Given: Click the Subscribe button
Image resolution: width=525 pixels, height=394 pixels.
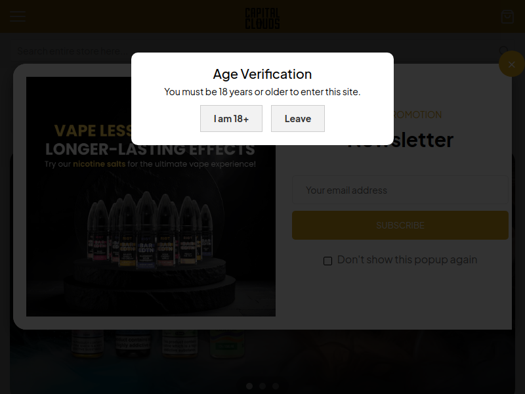Looking at the screenshot, I should (x=400, y=225).
